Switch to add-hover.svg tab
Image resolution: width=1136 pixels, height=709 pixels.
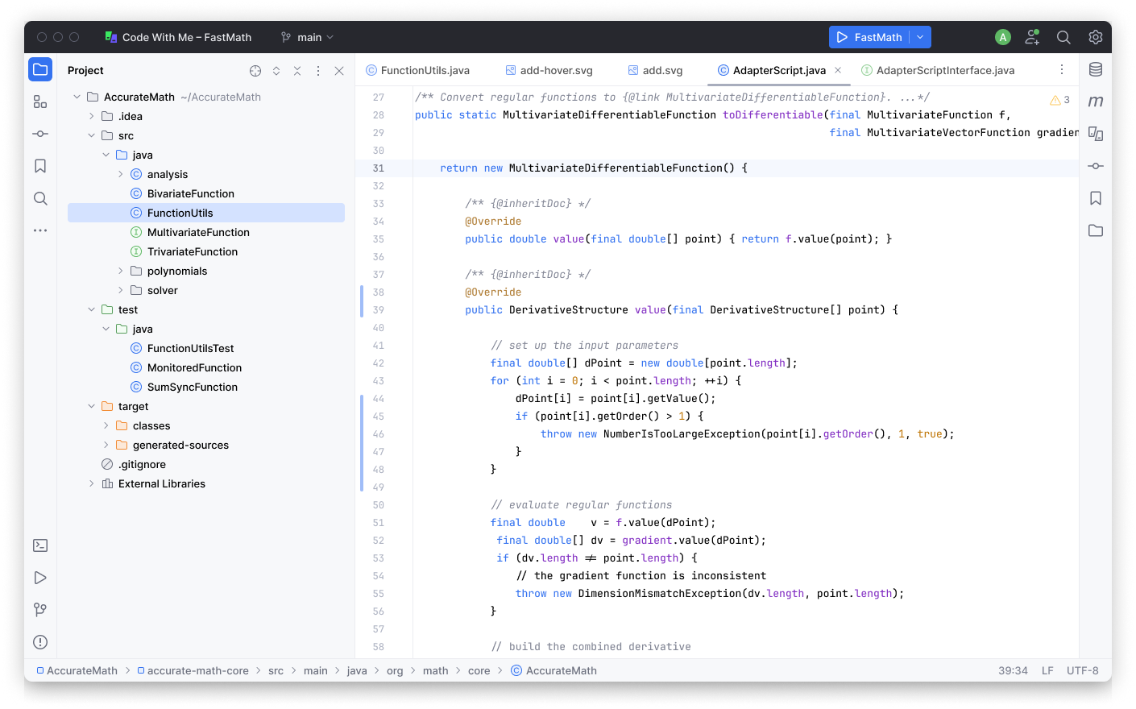(x=549, y=70)
